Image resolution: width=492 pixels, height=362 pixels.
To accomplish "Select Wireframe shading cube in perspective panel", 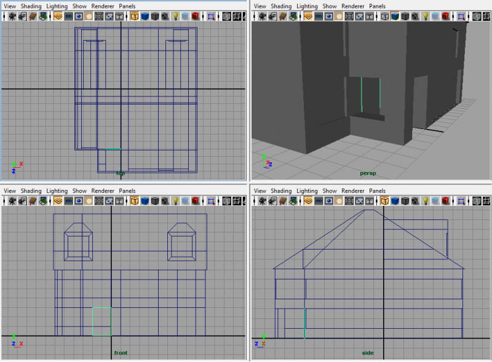I will (385, 16).
